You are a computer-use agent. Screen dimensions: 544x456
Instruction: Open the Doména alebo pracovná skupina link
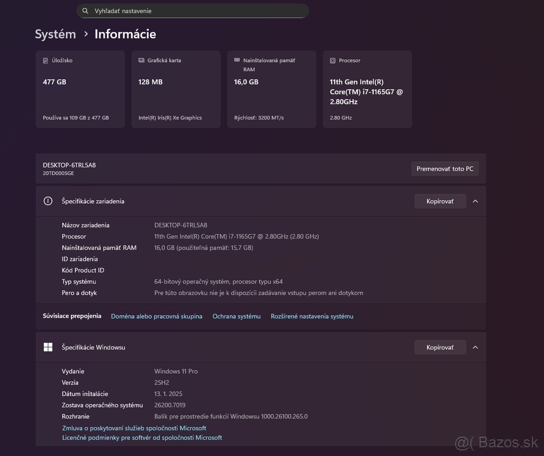tap(156, 316)
